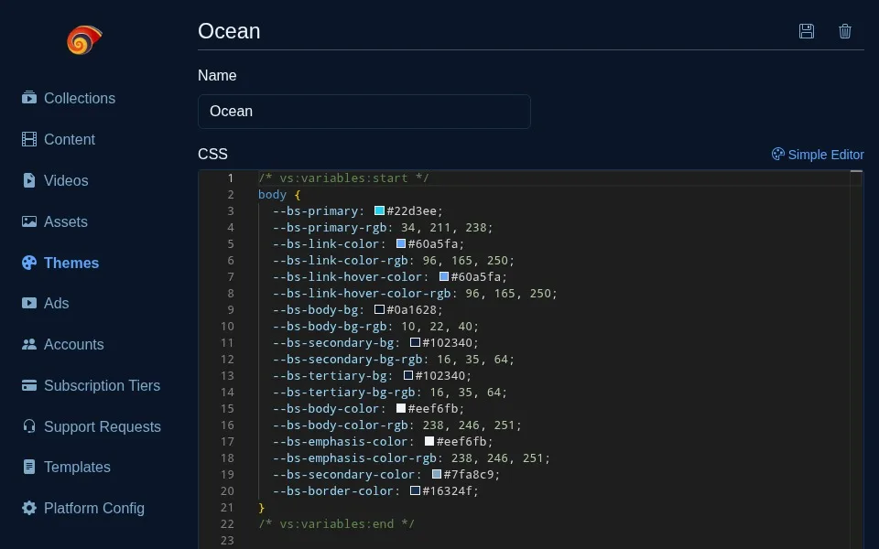Image resolution: width=879 pixels, height=549 pixels.
Task: Click '--bs-link-hover-color-rgb' line
Action: pos(415,293)
